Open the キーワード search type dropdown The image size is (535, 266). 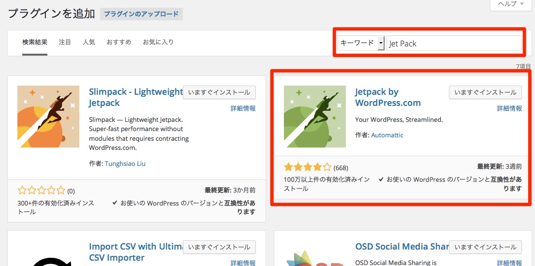point(361,44)
